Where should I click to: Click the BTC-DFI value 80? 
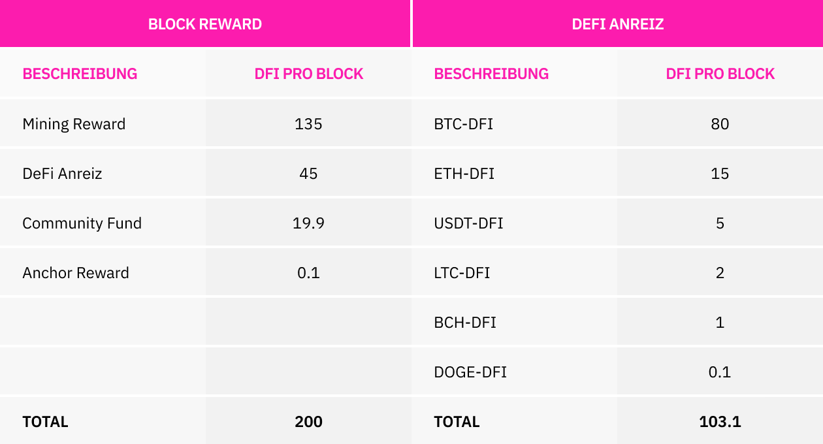click(720, 124)
